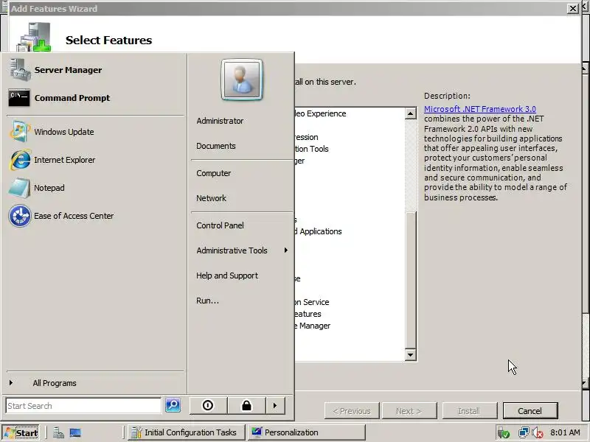Screen dimensions: 590x442
Task: Close the Add Features Wizard window
Action: point(573,8)
